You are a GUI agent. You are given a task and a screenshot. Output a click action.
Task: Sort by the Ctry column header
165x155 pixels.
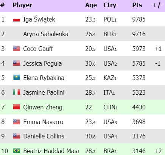[x=110, y=5]
